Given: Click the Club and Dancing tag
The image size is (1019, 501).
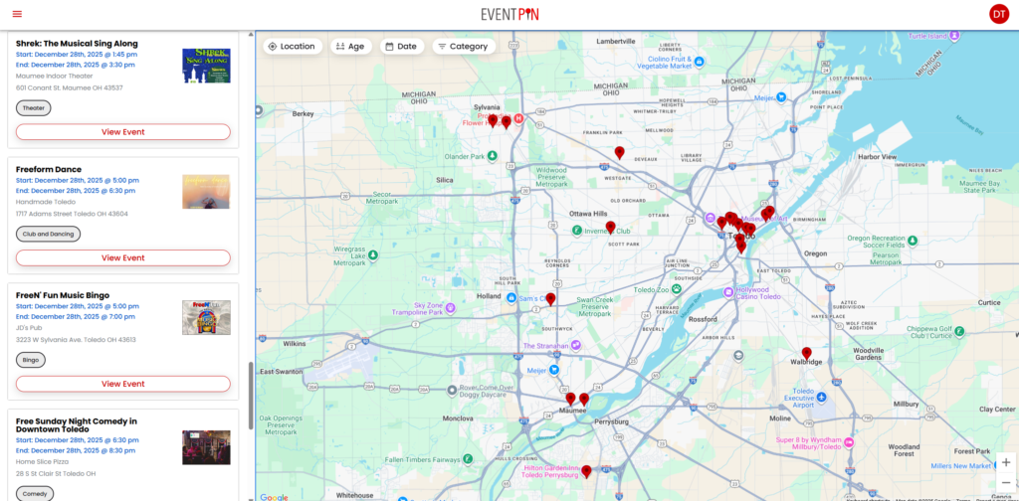Looking at the screenshot, I should 48,234.
